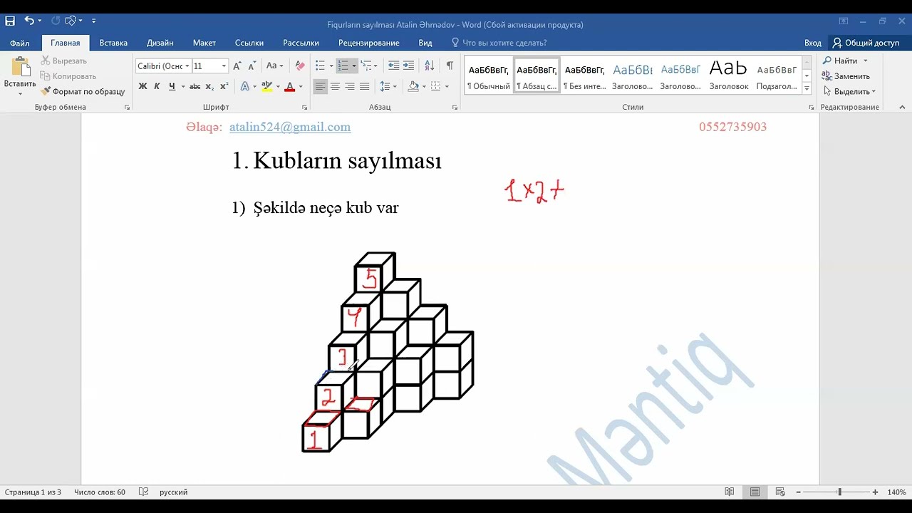
Task: Show paragraph marks with ¶ icon
Action: tap(450, 66)
